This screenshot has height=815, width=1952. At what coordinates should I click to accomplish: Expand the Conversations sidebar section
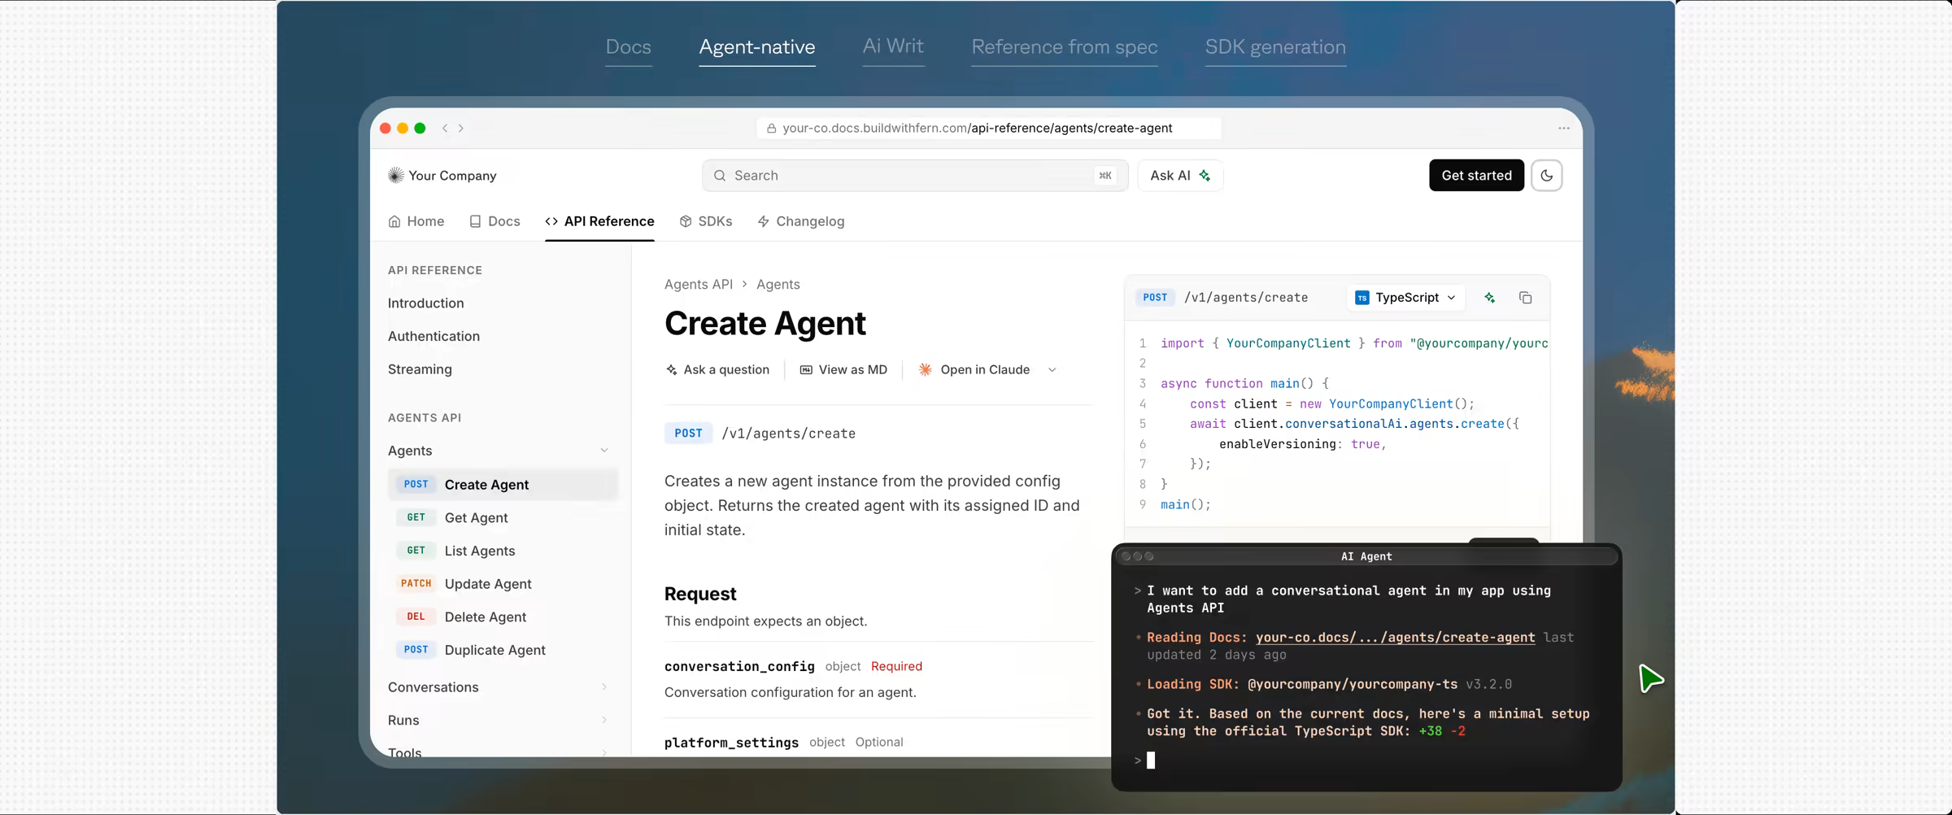(498, 687)
